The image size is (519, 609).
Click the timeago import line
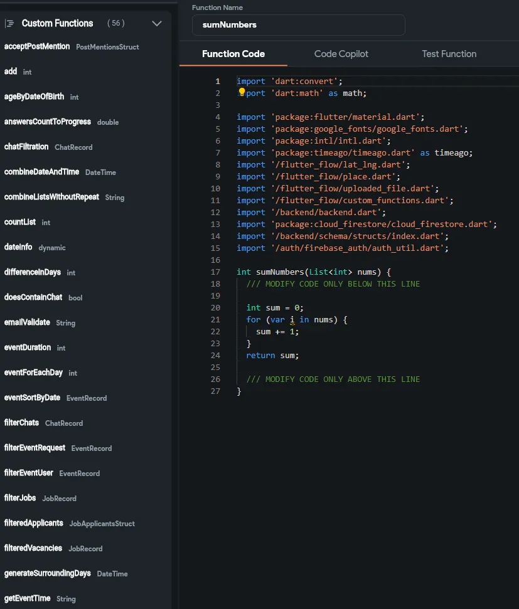coord(355,152)
